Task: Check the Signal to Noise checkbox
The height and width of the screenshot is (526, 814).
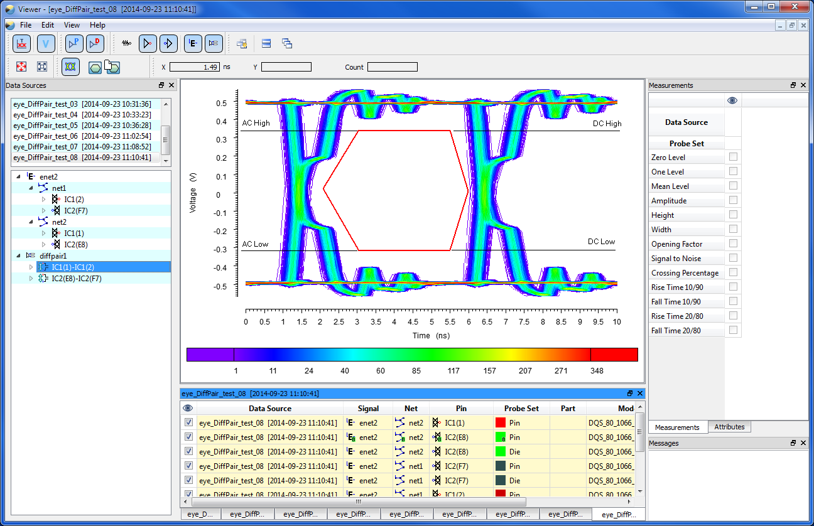Action: pos(733,258)
